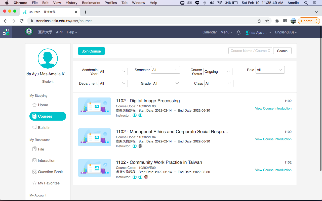Expand the Help menu in header

[72, 32]
